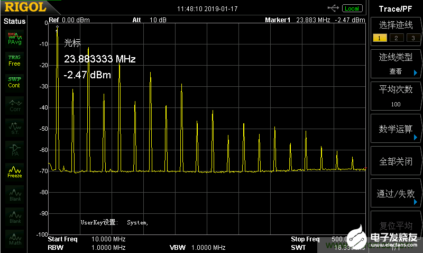Click the 平均次数 average count field
Screen dimensions: 423x253
point(396,96)
